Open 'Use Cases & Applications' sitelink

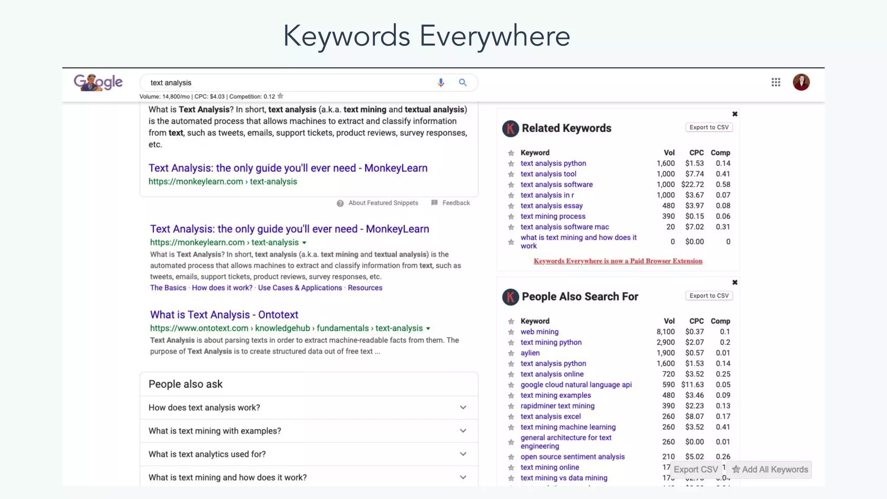pyautogui.click(x=300, y=288)
